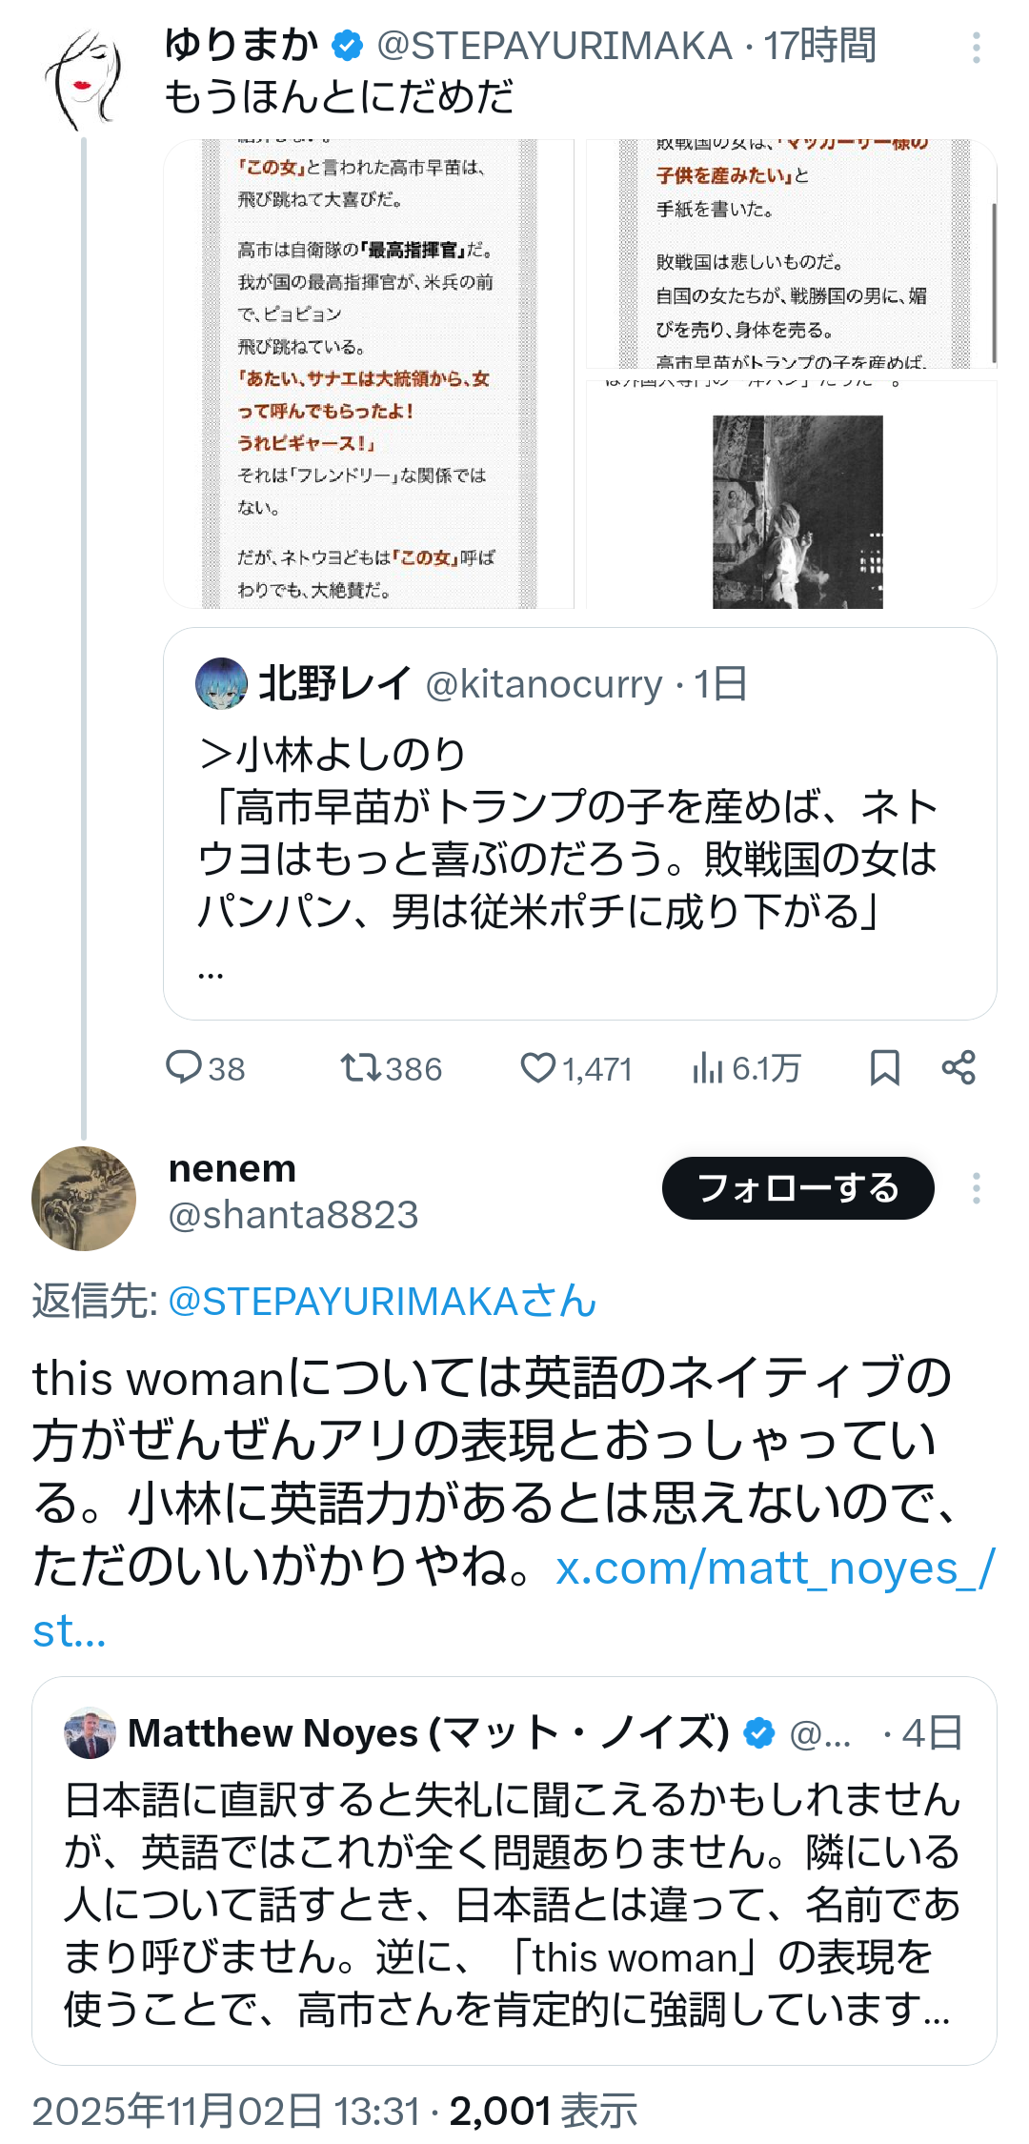Screen dimensions: 1029x2144
Task: Open Matthew Noyes's avatar in quoted post
Action: [x=90, y=1732]
